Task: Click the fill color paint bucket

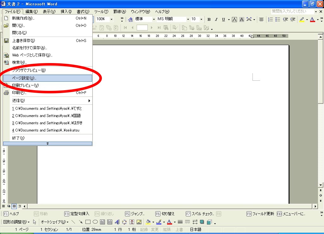Action: 148,222
